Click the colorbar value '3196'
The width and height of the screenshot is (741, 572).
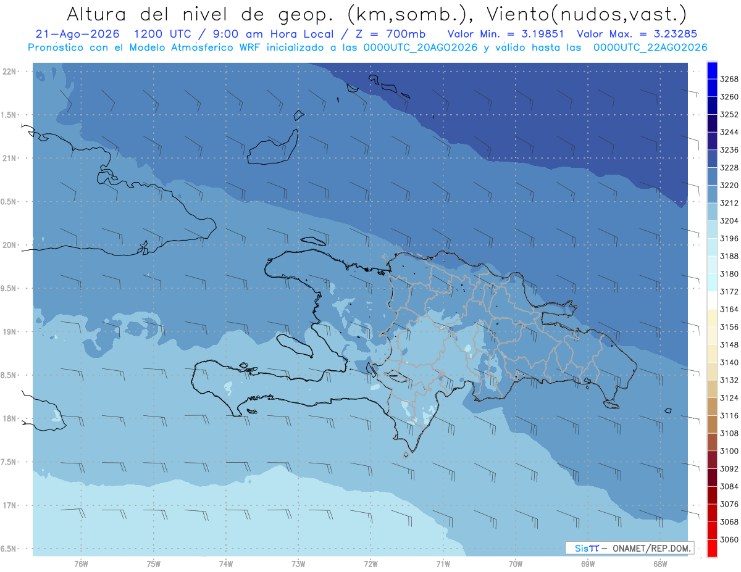pyautogui.click(x=729, y=238)
